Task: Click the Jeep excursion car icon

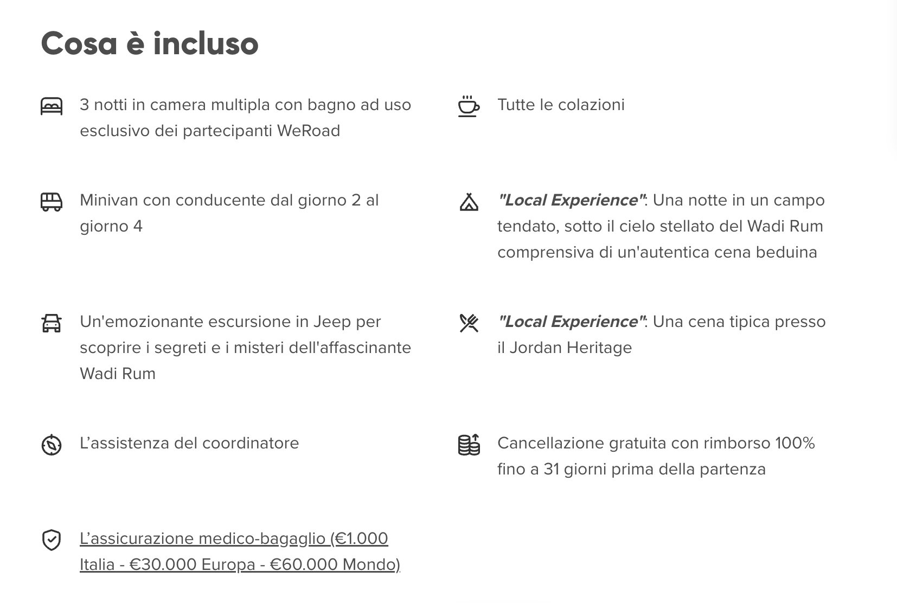Action: pyautogui.click(x=52, y=323)
